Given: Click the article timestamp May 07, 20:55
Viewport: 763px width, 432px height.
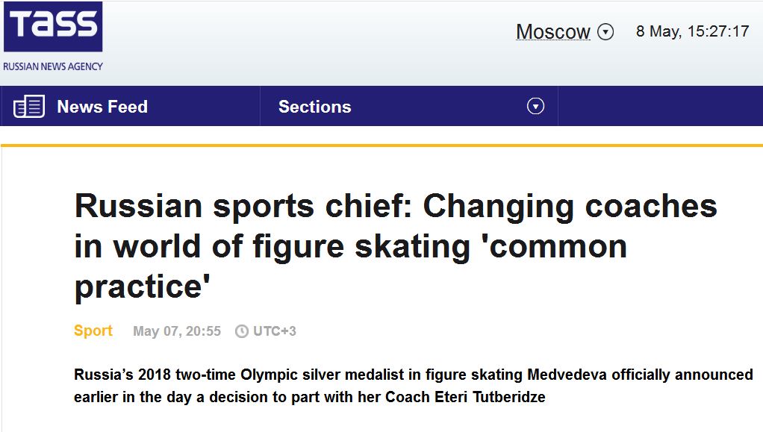Looking at the screenshot, I should click(x=177, y=331).
